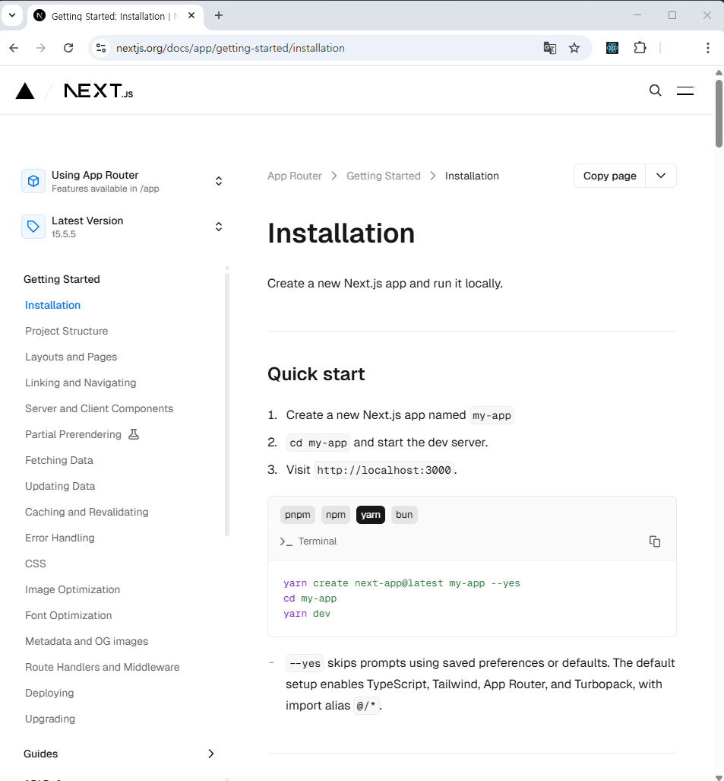Click the Vercel triangle logo
724x781 pixels.
tap(25, 91)
